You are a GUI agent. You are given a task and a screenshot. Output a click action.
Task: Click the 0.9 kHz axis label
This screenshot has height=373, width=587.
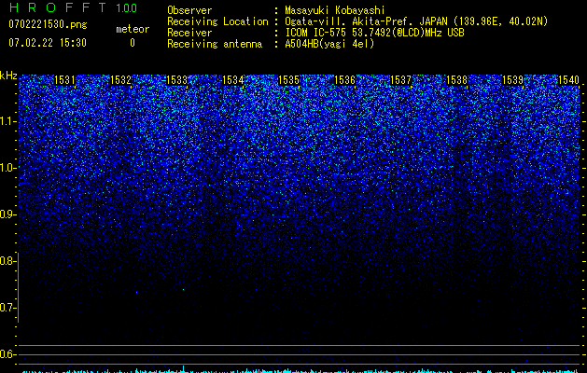click(x=7, y=214)
